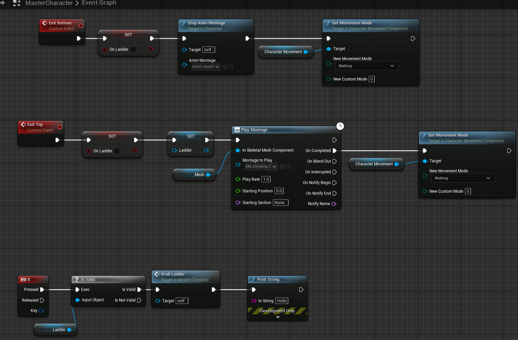The image size is (518, 340).
Task: Use selected asset arrow on Stop Anim Montage
Action: point(225,67)
